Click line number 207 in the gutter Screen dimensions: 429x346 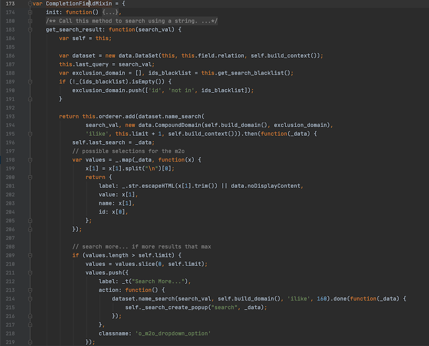click(10, 238)
